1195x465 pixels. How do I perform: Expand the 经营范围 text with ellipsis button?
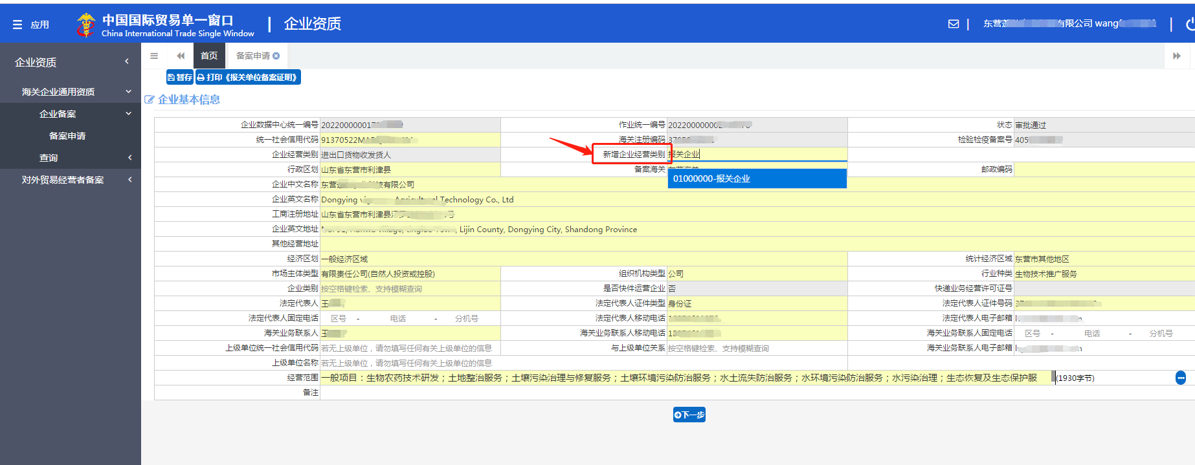[1181, 378]
